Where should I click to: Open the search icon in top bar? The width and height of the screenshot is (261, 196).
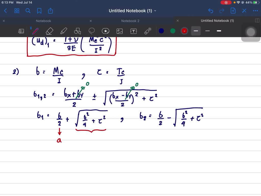click(x=28, y=11)
